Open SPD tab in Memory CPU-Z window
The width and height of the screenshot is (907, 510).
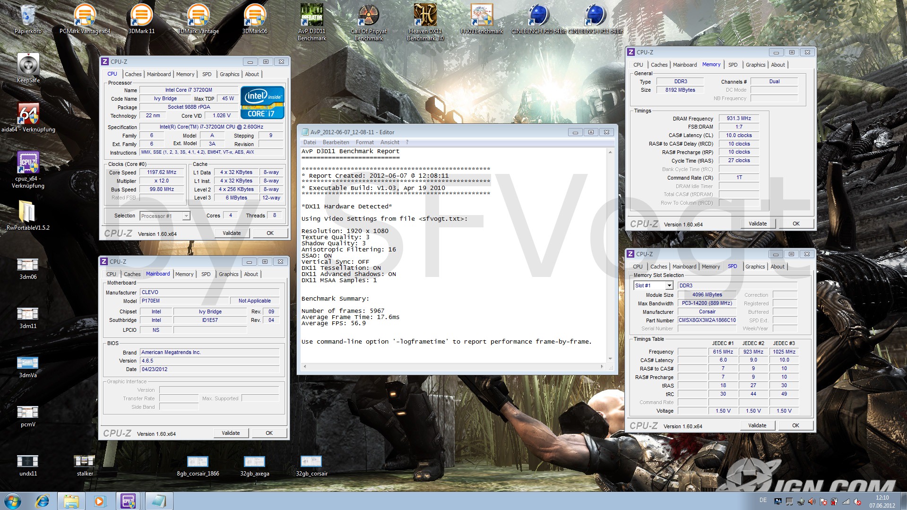pyautogui.click(x=733, y=65)
